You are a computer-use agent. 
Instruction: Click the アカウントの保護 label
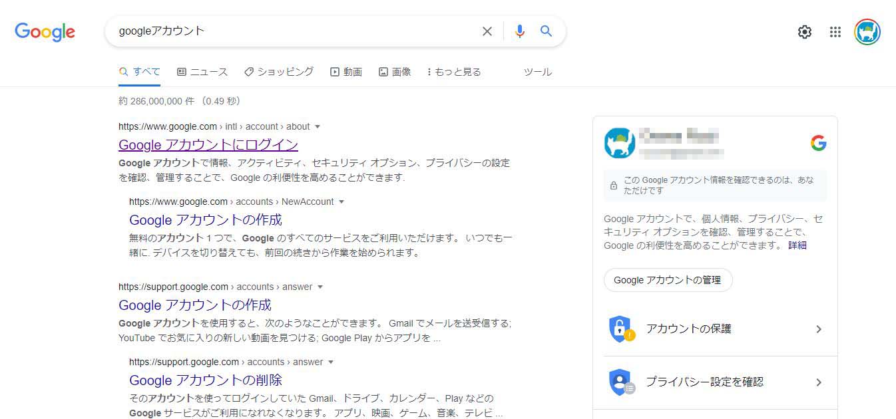(x=689, y=329)
